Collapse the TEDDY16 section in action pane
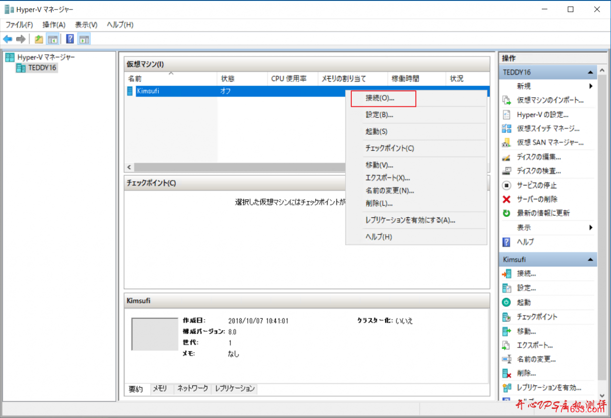611x418 pixels. click(x=590, y=71)
